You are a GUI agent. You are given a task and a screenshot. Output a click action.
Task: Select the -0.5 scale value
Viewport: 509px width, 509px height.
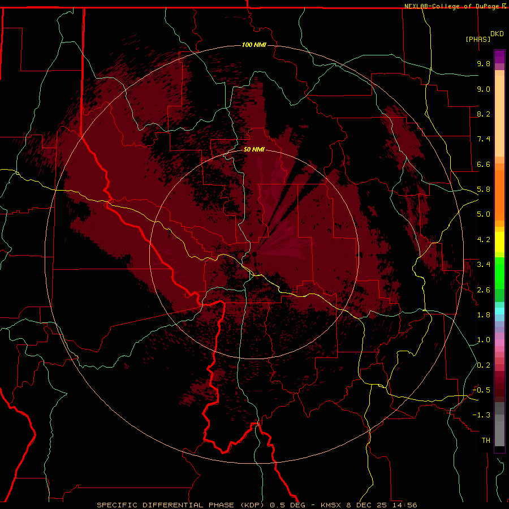481,390
